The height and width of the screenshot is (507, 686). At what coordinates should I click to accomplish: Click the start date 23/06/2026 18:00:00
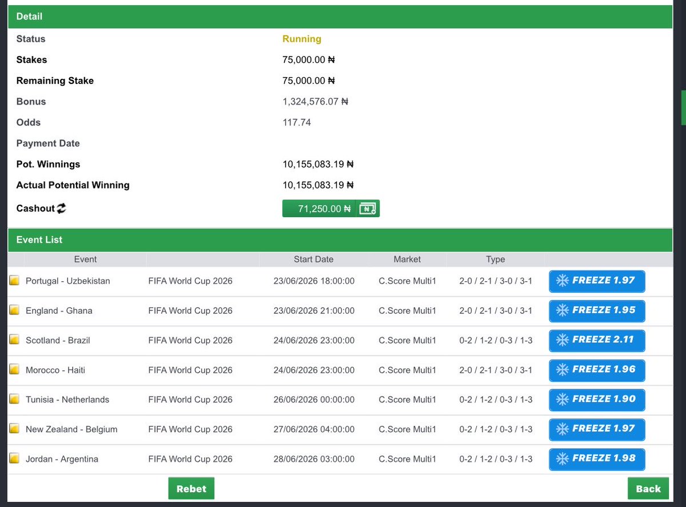[x=314, y=281]
